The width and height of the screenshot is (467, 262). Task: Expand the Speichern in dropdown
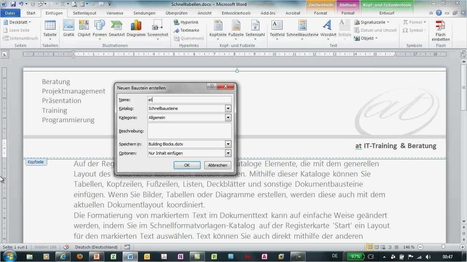tap(228, 144)
